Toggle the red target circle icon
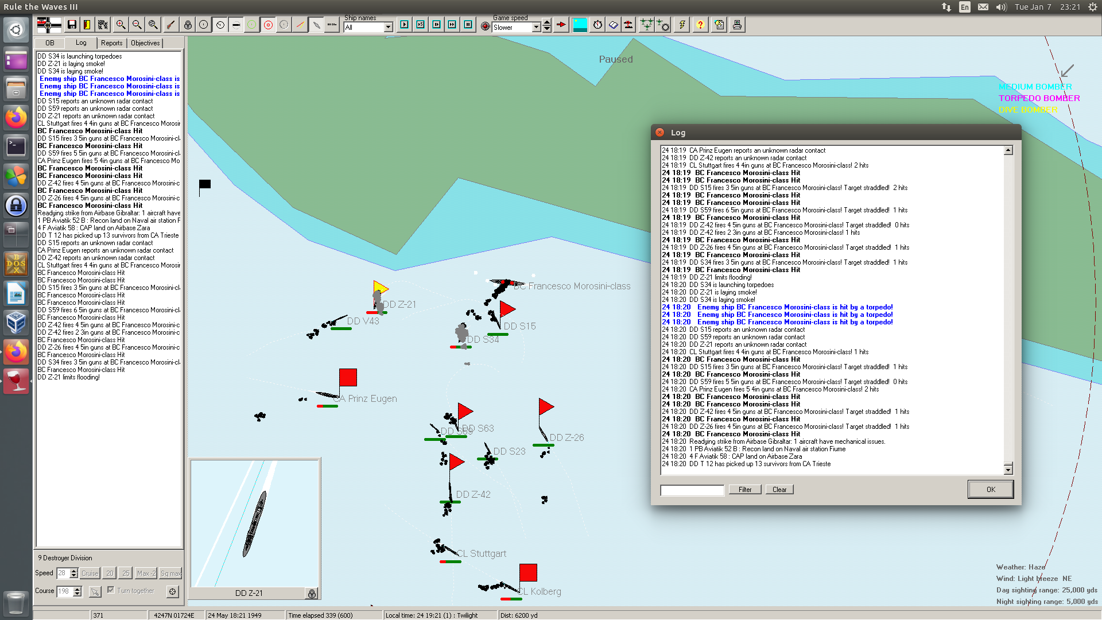Image resolution: width=1102 pixels, height=620 pixels. (x=268, y=25)
